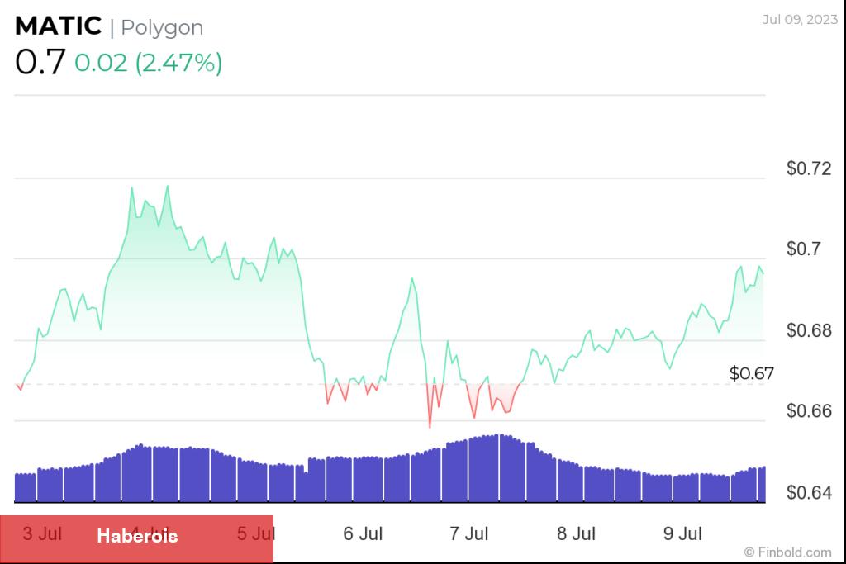Screen dimensions: 846x564
Task: Click the Polygon name label
Action: coord(162,27)
